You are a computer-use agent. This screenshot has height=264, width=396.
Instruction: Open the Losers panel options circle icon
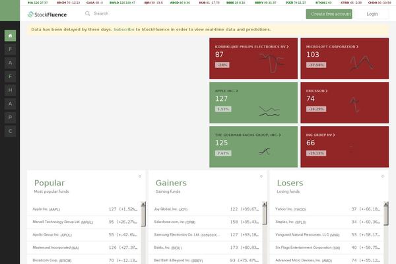tap(383, 176)
